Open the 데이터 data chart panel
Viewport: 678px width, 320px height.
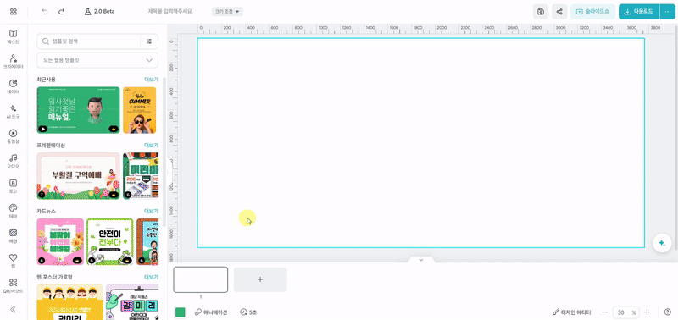tap(14, 87)
